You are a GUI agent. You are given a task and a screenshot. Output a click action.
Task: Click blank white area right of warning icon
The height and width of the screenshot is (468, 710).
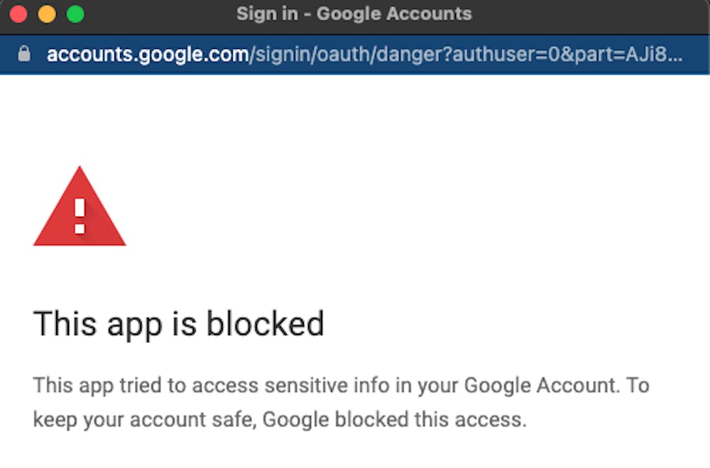click(408, 207)
